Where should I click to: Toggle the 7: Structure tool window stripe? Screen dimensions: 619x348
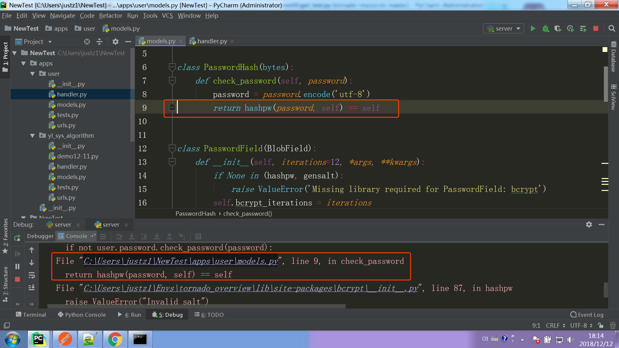[5, 284]
